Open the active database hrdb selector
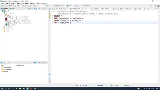Image resolution: width=160 pixels, height=90 pixels. 70,6
